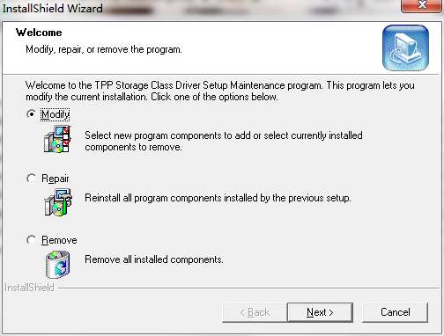This screenshot has height=336, width=444.
Task: Select the Modify radio button
Action: (x=31, y=113)
